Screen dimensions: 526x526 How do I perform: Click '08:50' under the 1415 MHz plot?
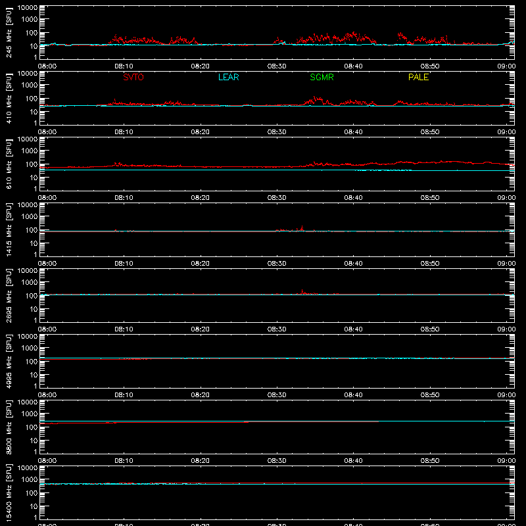click(430, 264)
